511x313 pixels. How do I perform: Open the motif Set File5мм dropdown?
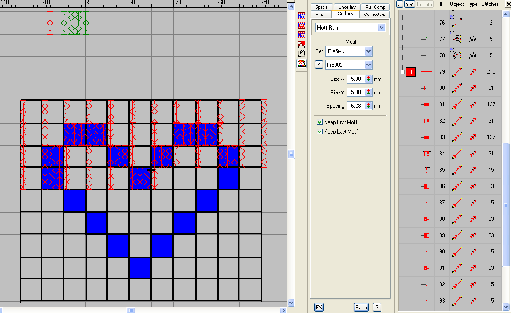click(368, 51)
